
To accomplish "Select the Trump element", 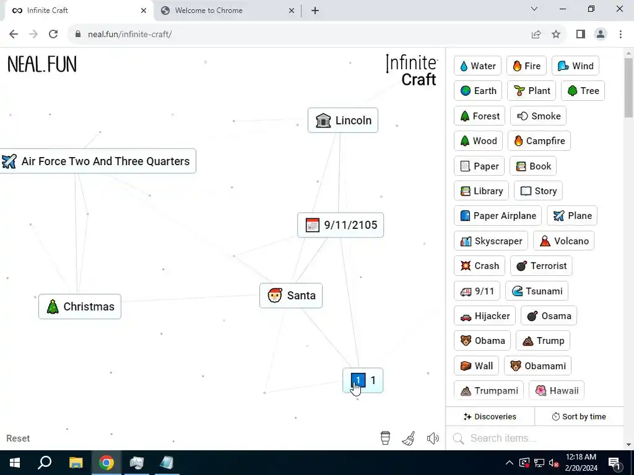I will [x=543, y=341].
